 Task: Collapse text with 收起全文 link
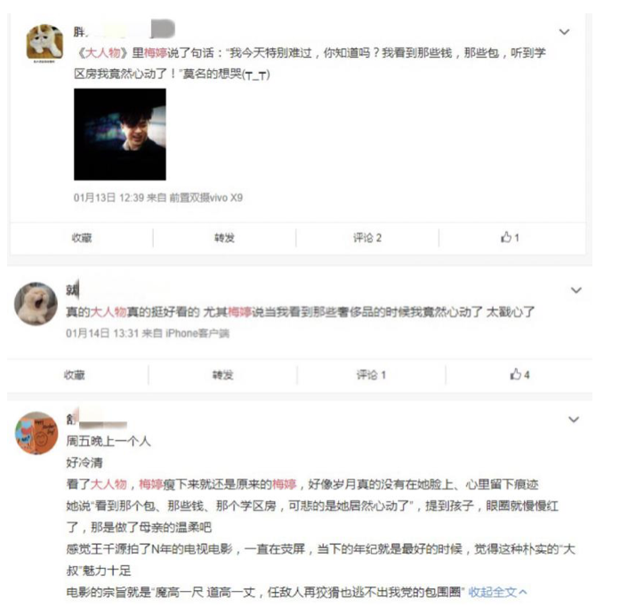(498, 592)
